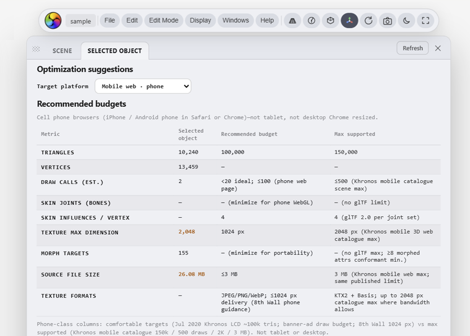Click the 'Metric' column header
The image size is (470, 336).
[x=50, y=134]
